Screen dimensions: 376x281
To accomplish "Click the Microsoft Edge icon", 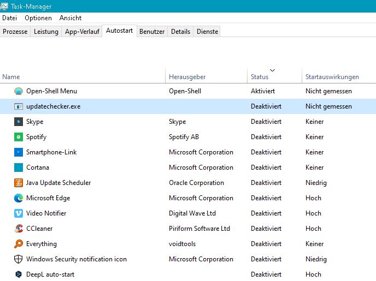I will coord(19,198).
